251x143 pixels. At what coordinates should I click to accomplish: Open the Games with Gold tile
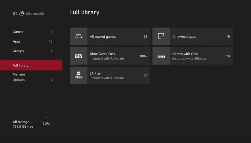click(193, 56)
